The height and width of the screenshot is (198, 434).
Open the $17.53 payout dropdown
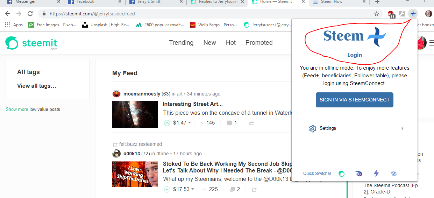(183, 189)
